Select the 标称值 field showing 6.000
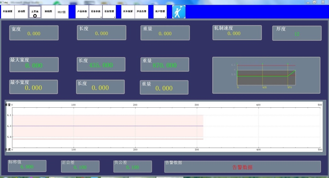 point(27,166)
